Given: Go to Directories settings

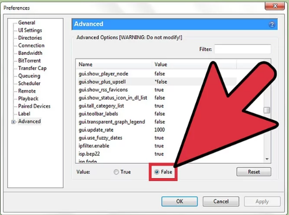Looking at the screenshot, I should 30,38.
